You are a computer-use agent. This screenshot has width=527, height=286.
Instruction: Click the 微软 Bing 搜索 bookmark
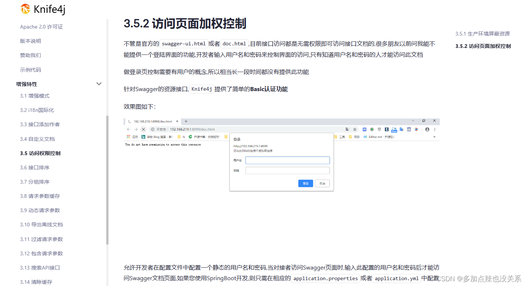click(x=157, y=137)
